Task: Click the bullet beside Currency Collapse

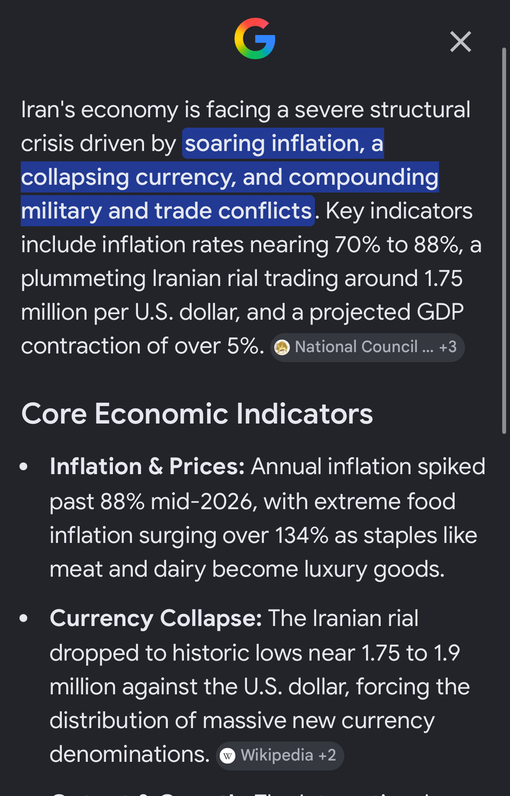Action: click(x=24, y=619)
